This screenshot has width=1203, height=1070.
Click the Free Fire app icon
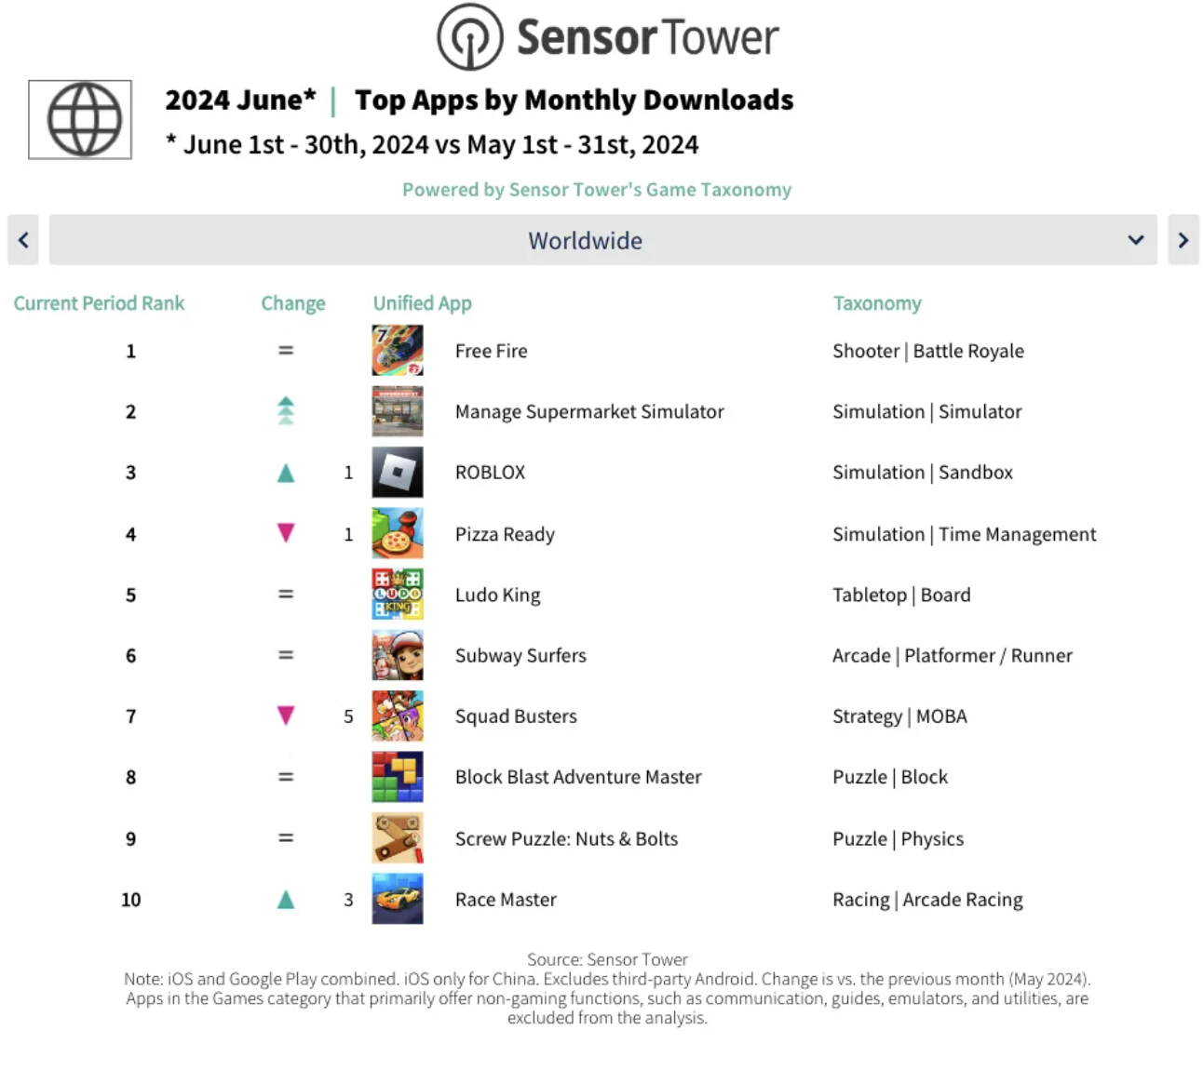pos(397,351)
